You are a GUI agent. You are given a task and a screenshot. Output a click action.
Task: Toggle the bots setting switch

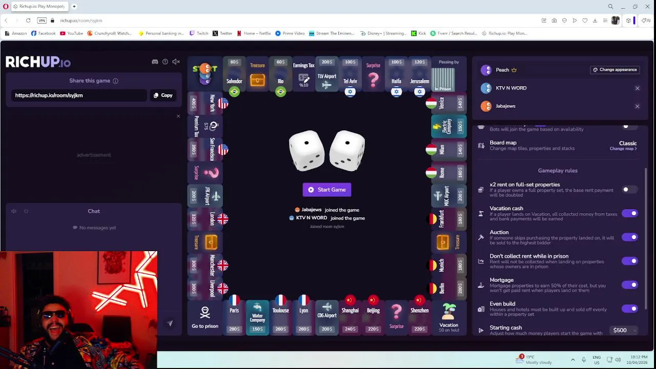click(629, 126)
